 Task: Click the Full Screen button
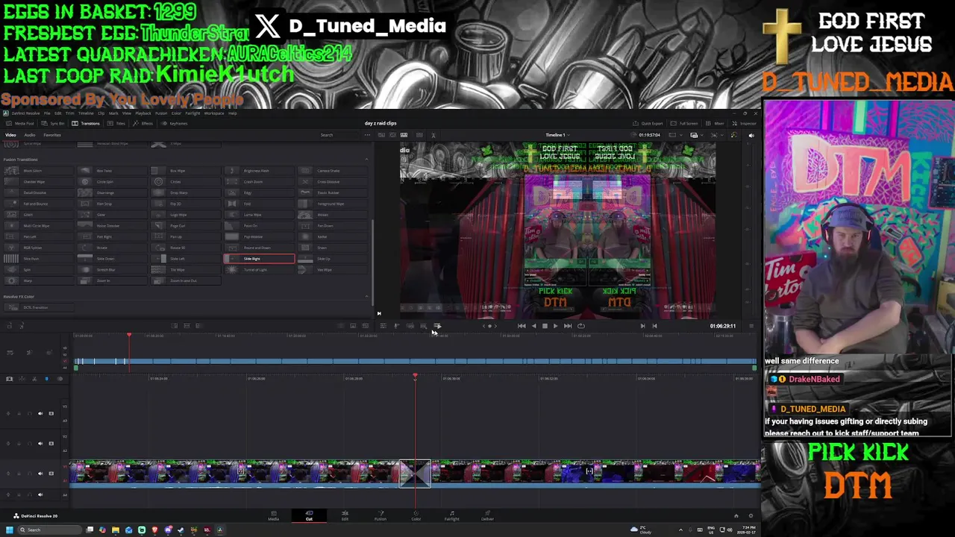pyautogui.click(x=684, y=123)
